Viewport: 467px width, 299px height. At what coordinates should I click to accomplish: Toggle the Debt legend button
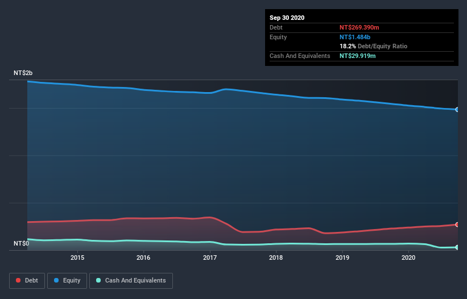(27, 281)
